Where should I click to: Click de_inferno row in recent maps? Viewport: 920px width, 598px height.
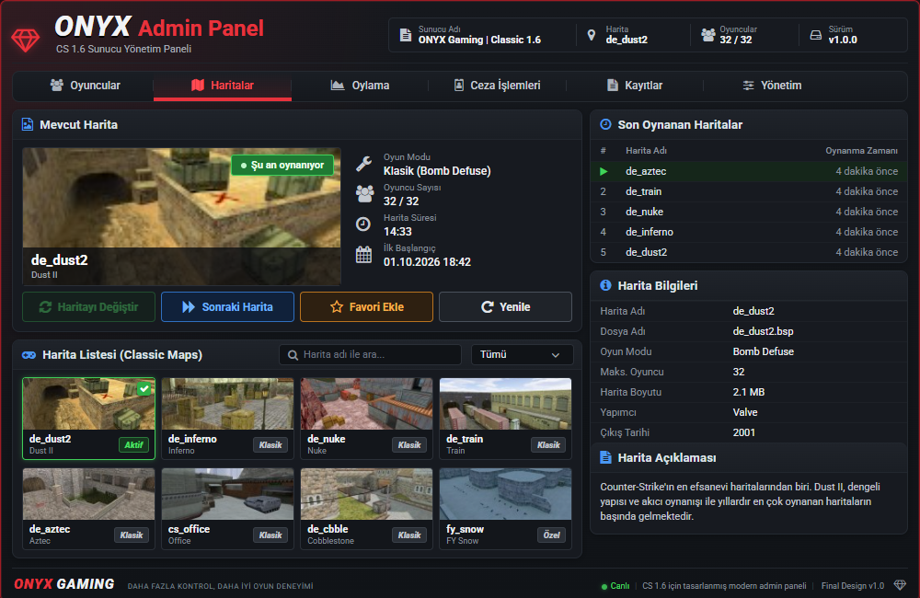coord(749,232)
